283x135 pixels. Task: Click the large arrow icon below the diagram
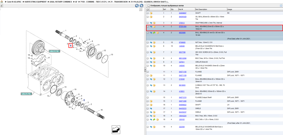click(x=116, y=129)
